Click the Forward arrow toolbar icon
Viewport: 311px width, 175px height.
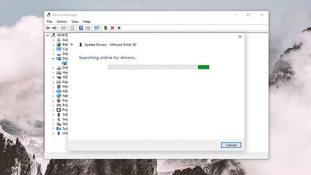pos(54,28)
